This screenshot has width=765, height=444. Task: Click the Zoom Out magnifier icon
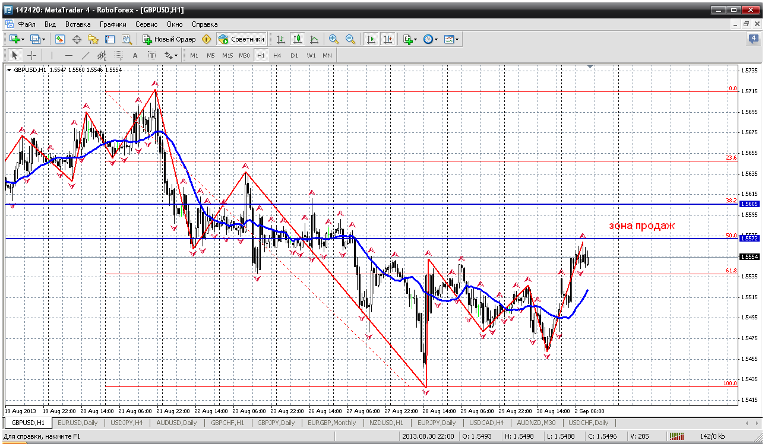click(x=350, y=39)
